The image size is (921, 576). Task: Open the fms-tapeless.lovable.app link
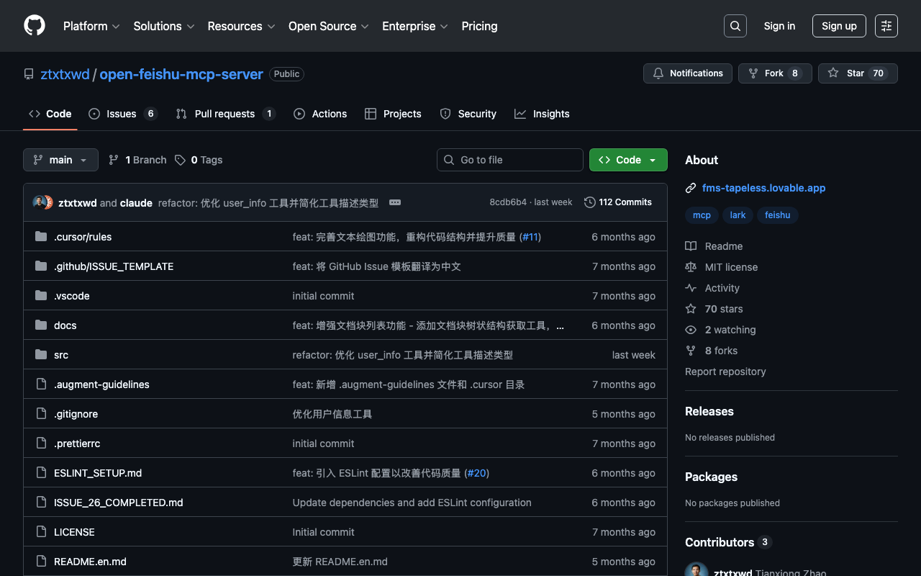pos(763,188)
